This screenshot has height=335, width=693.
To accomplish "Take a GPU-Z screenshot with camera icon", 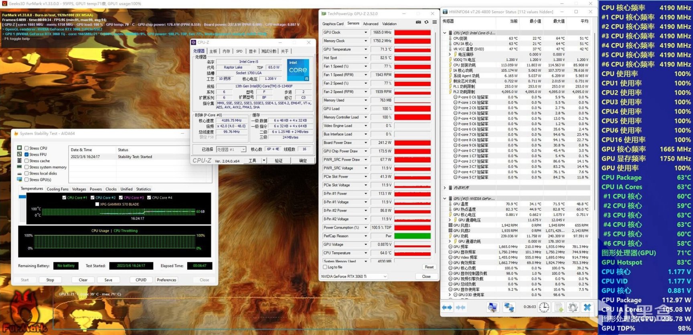I will point(418,22).
